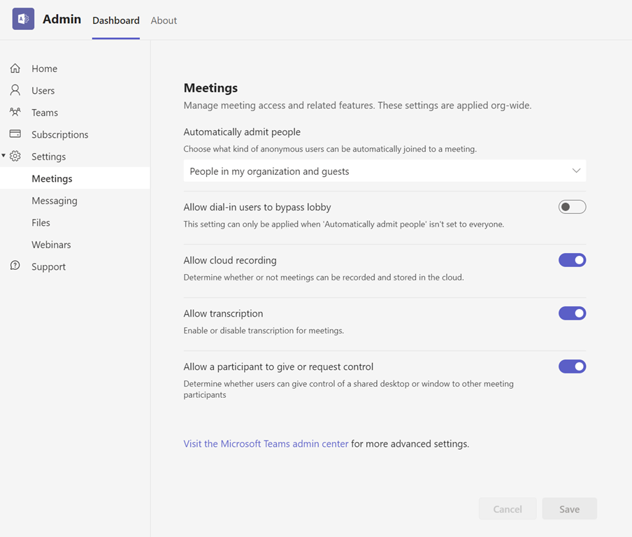Click the Home house icon in sidebar
632x537 pixels.
[15, 69]
